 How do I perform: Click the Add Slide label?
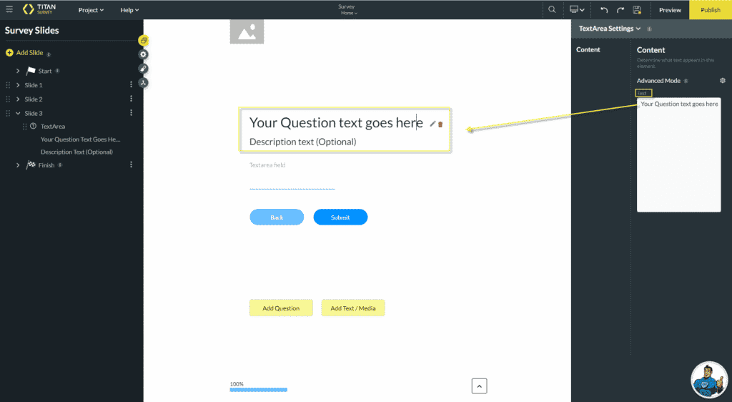pyautogui.click(x=29, y=53)
